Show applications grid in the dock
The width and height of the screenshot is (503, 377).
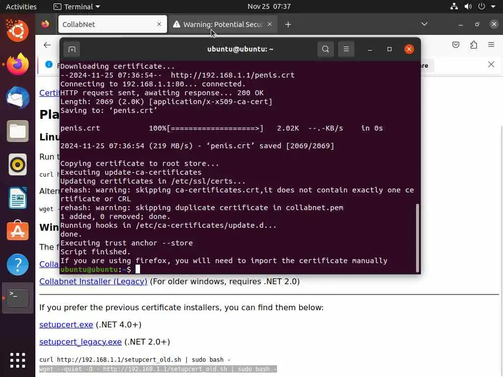click(x=18, y=360)
